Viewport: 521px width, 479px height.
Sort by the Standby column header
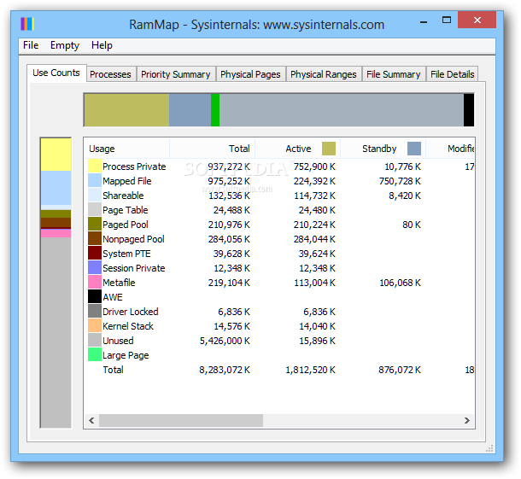coord(383,149)
